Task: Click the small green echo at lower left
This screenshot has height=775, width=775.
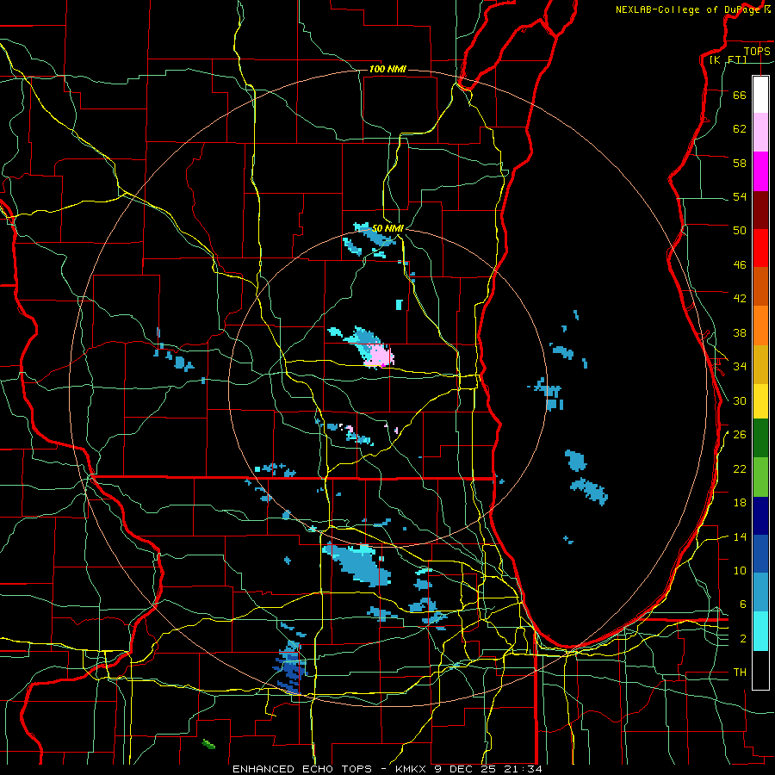Action: point(209,744)
